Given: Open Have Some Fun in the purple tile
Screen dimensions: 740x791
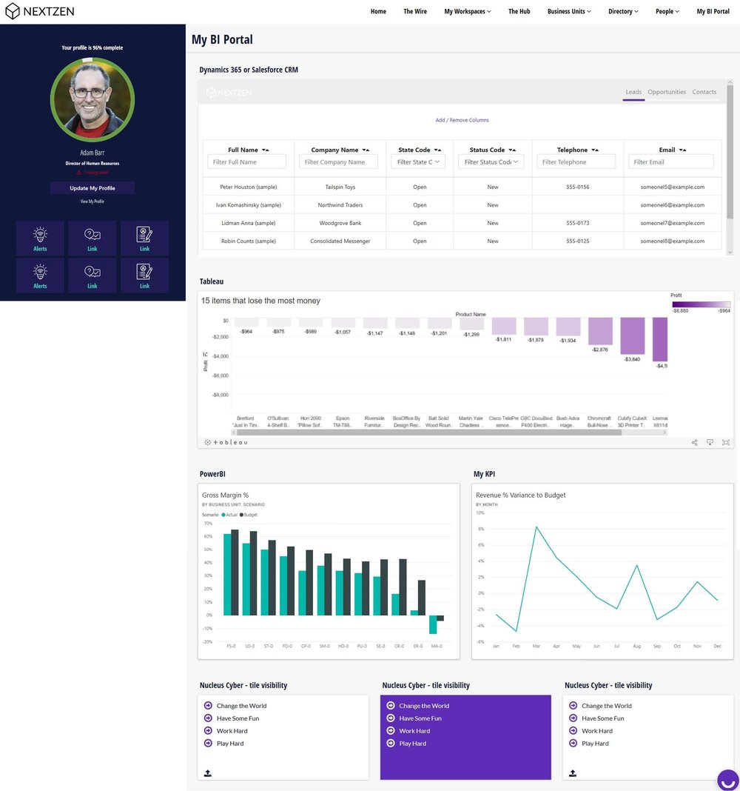Looking at the screenshot, I should (x=420, y=718).
